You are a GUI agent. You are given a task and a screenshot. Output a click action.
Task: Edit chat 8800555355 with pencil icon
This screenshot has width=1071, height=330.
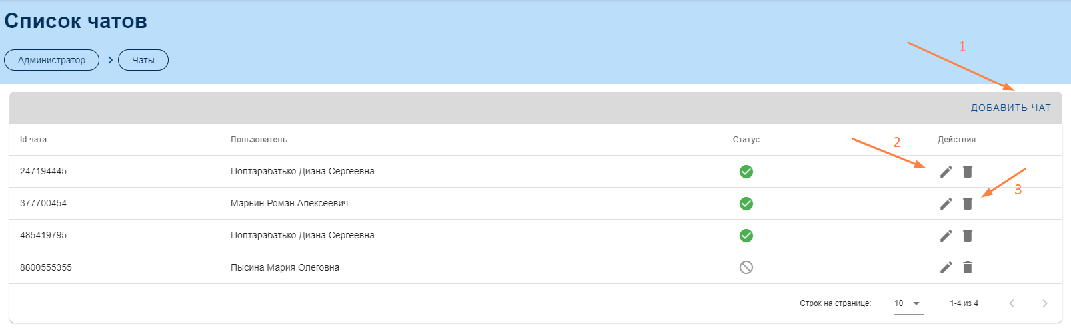(x=946, y=267)
